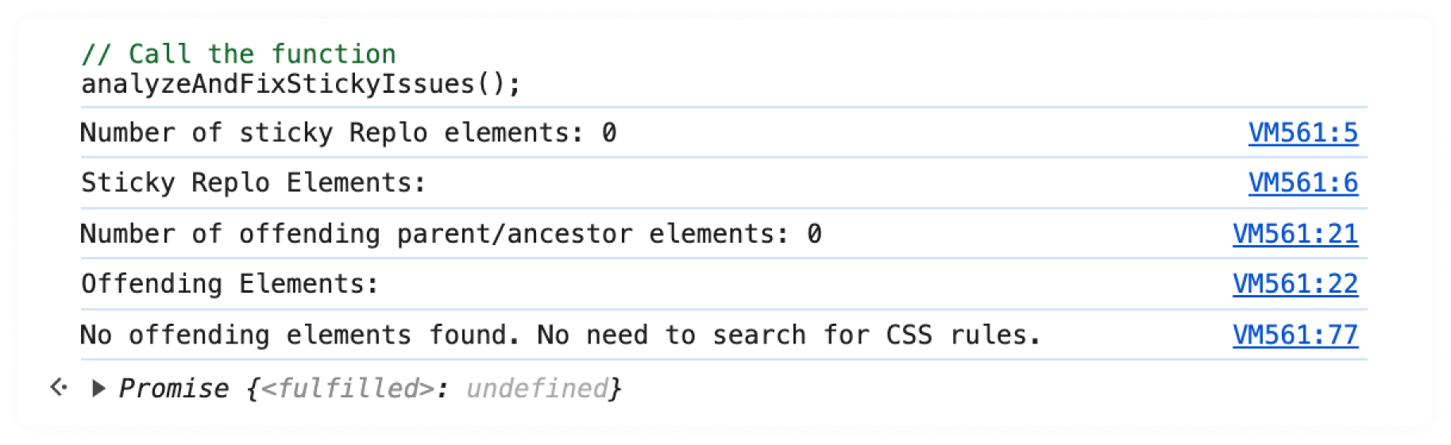Open the VM561:6 source link
Screen dimensions: 1451x445
click(x=1302, y=183)
